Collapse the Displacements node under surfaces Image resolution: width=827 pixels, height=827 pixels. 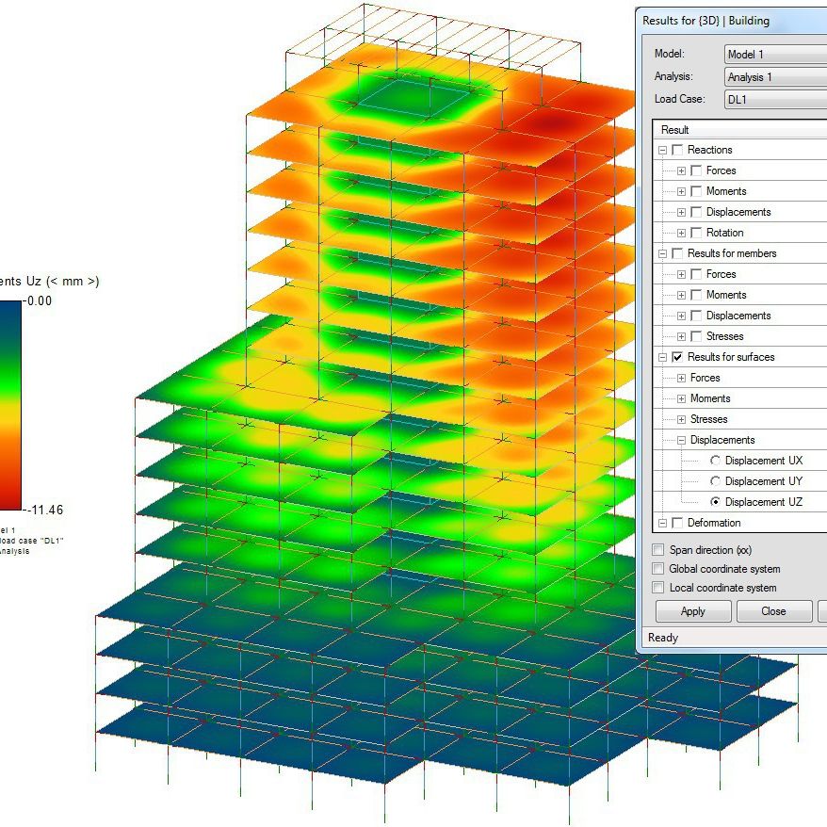[681, 440]
